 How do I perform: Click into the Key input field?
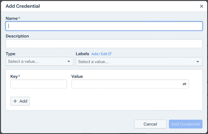point(39,84)
